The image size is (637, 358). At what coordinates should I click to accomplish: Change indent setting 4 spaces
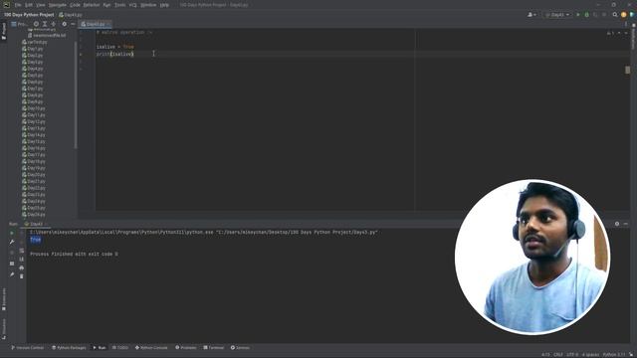pyautogui.click(x=590, y=355)
